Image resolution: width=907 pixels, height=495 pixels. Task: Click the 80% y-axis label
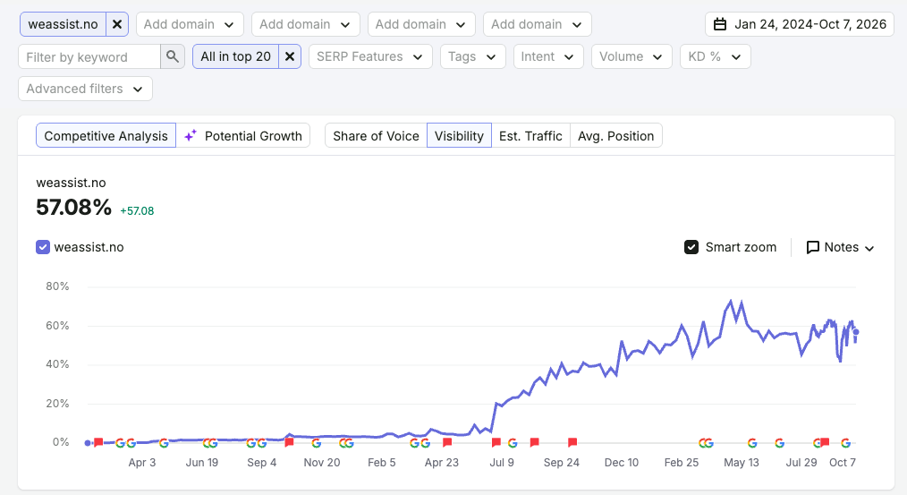coord(57,286)
